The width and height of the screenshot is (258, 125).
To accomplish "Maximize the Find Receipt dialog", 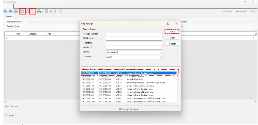I will pyautogui.click(x=168, y=24).
